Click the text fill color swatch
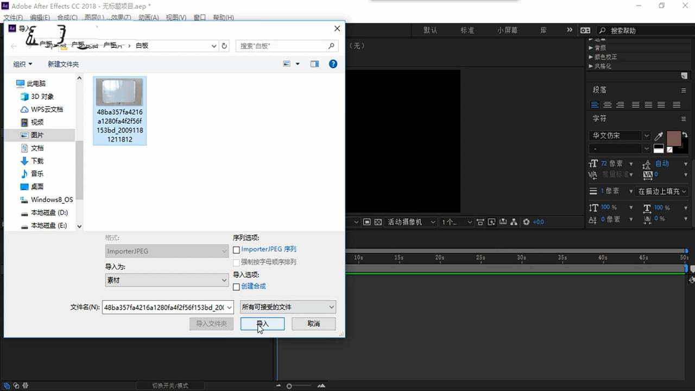 tap(674, 138)
